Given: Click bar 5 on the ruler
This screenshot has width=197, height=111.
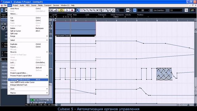Looking at the screenshot, I should (x=137, y=20).
